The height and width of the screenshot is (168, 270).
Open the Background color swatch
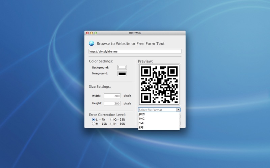point(122,68)
